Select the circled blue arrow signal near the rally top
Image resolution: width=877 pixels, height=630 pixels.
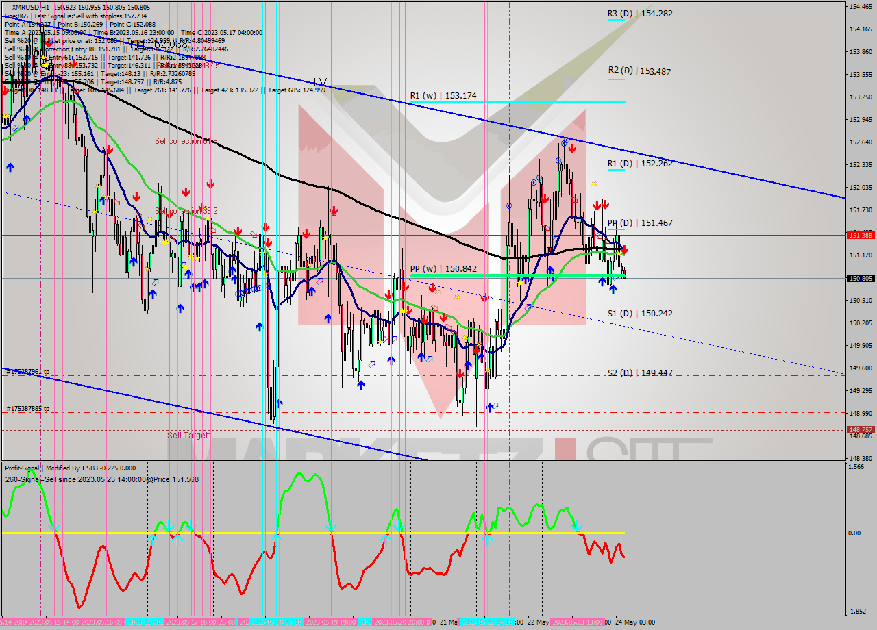tap(565, 142)
